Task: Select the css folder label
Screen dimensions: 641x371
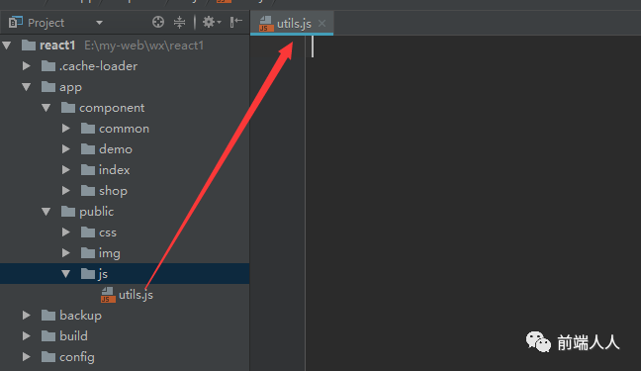Action: point(108,232)
